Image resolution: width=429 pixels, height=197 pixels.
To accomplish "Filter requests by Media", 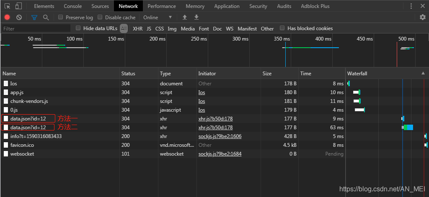I will pos(188,29).
